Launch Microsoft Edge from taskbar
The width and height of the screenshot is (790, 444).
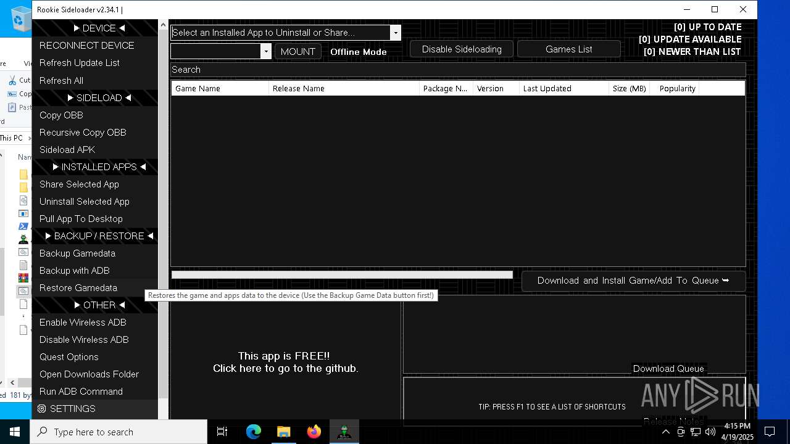(x=254, y=432)
